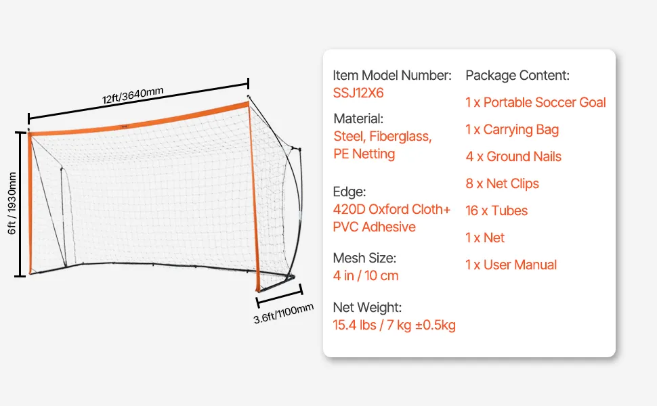Select the 16 x Tubes item
Screen dimensions: 657x406
tap(496, 210)
